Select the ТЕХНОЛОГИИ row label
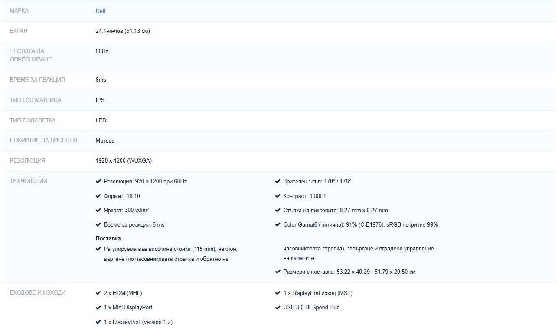 (29, 181)
